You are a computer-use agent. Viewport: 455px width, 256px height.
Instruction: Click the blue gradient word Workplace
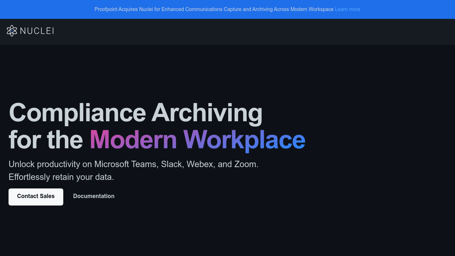click(244, 140)
